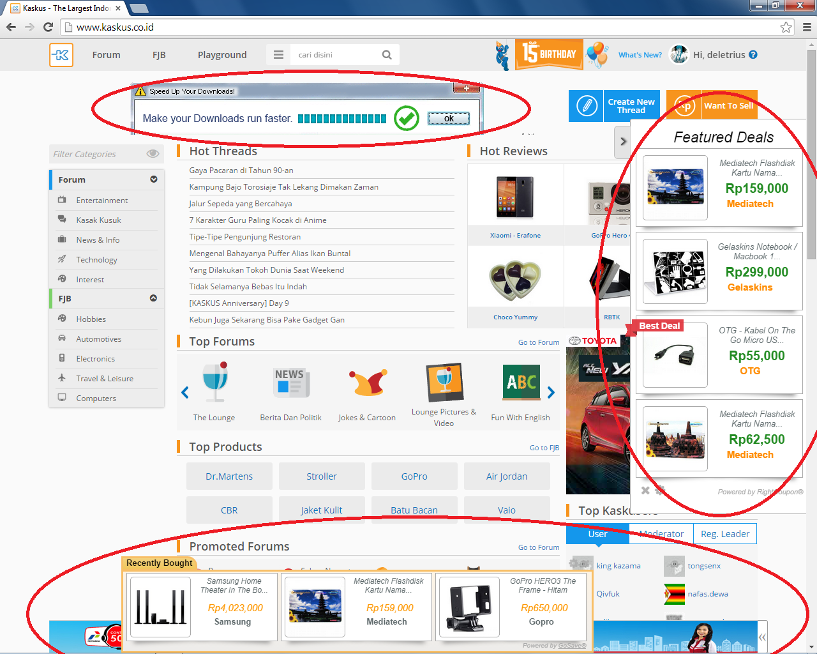Screen dimensions: 817x654
Task: Open the FJB menu item
Action: (x=159, y=55)
